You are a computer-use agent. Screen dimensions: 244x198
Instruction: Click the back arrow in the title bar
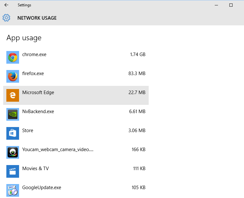coord(6,5)
